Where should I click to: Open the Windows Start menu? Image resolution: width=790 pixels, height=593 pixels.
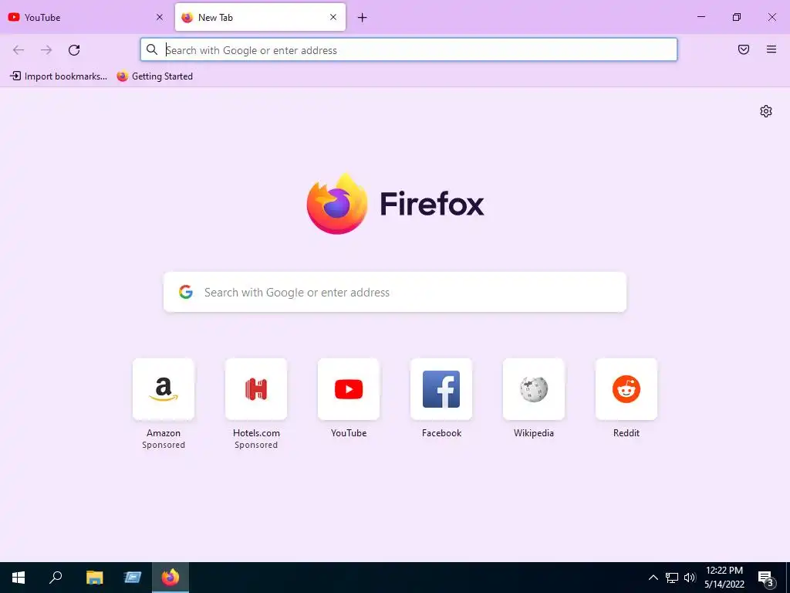tap(19, 578)
